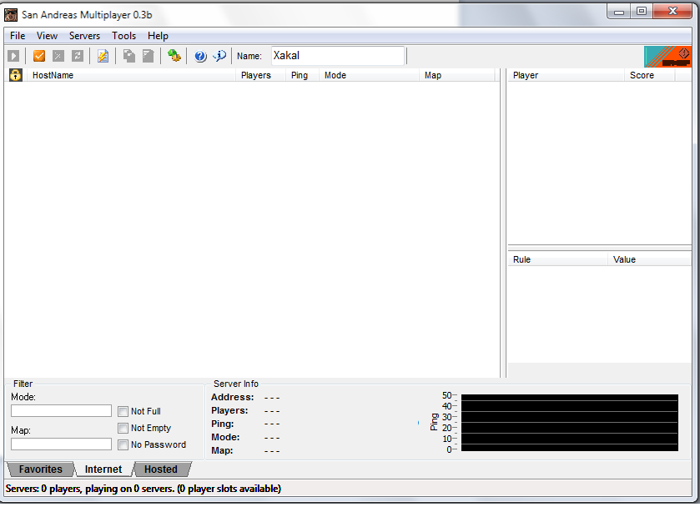Open the Settings gear icon

click(174, 56)
